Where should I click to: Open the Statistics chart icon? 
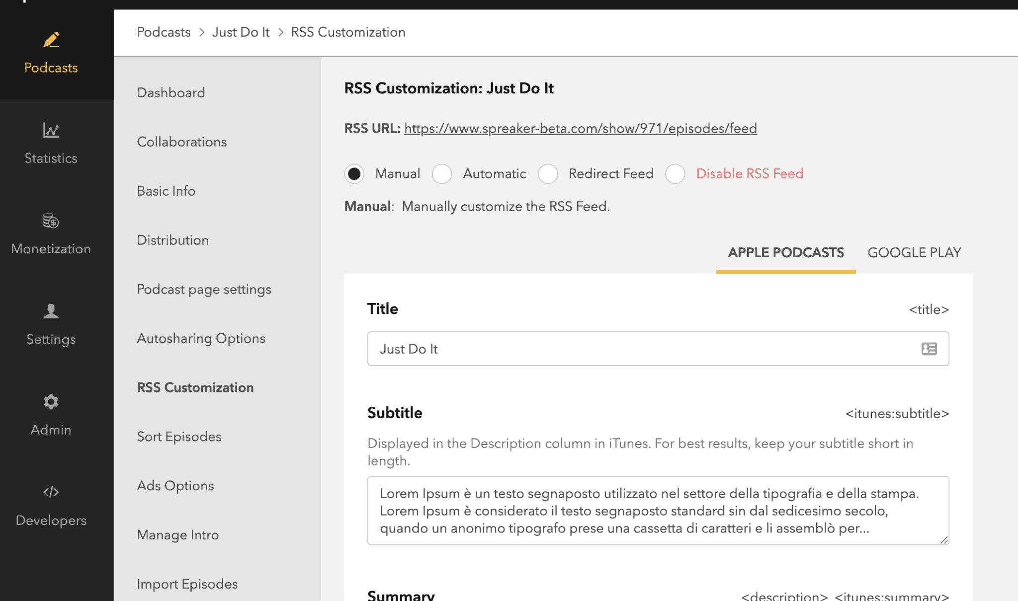(x=51, y=130)
